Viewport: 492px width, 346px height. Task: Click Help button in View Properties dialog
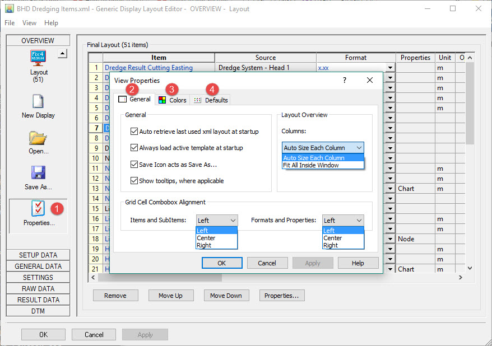coord(358,263)
